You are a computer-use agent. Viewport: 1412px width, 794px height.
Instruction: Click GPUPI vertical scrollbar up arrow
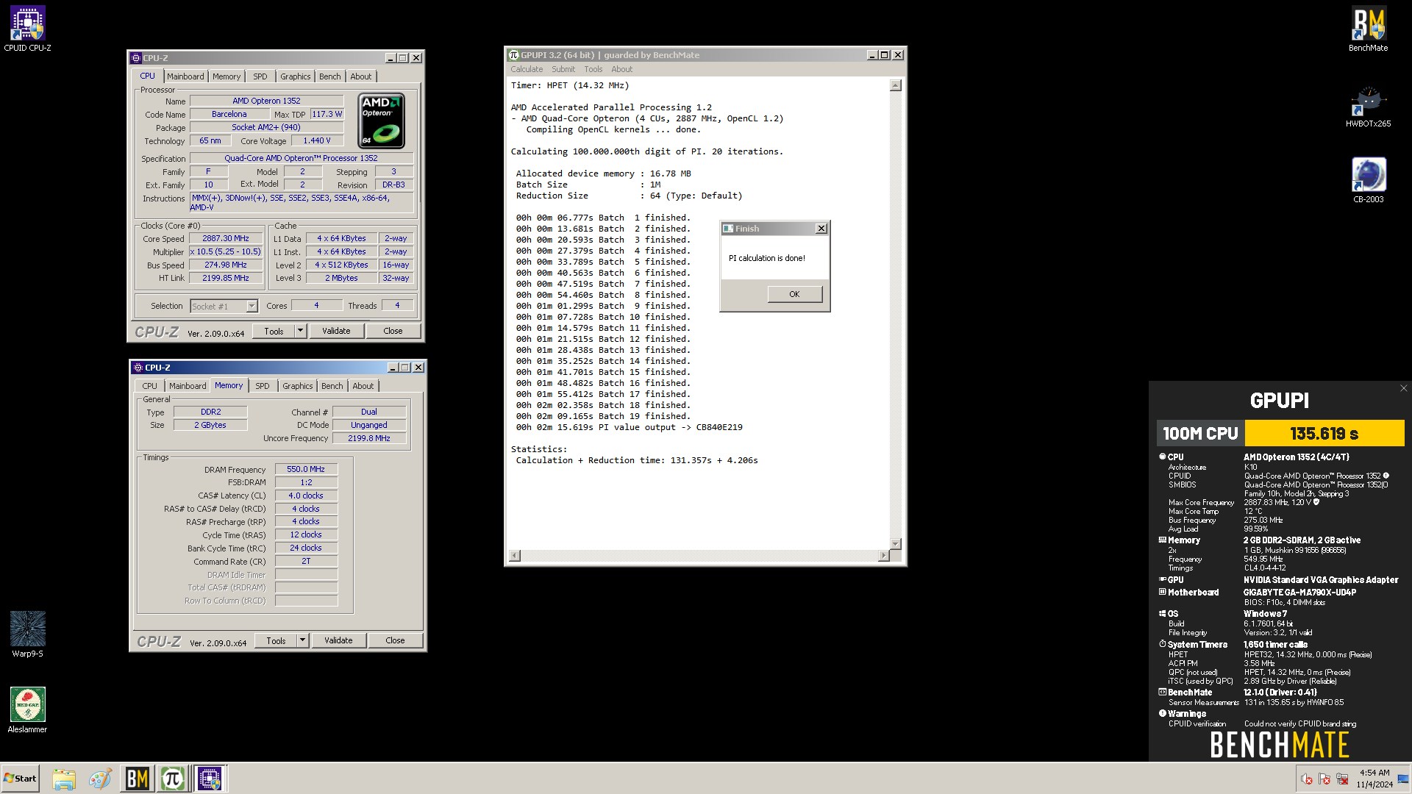click(x=895, y=85)
